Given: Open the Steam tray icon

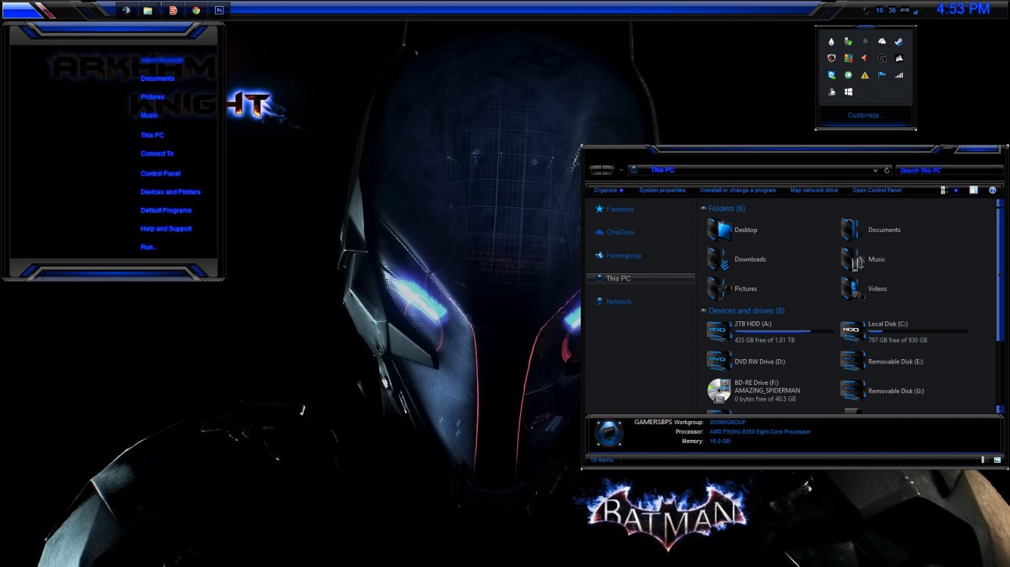Looking at the screenshot, I should (899, 42).
